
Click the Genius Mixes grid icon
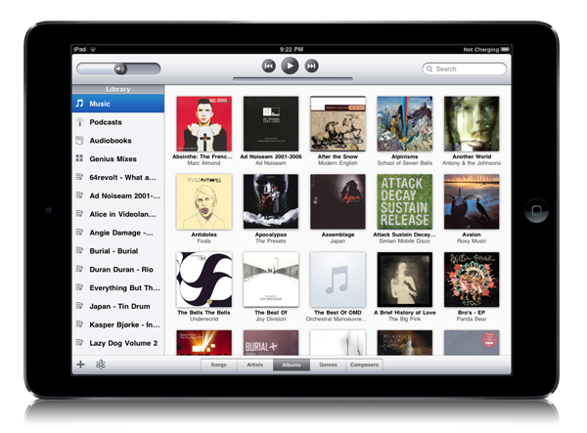tap(79, 158)
